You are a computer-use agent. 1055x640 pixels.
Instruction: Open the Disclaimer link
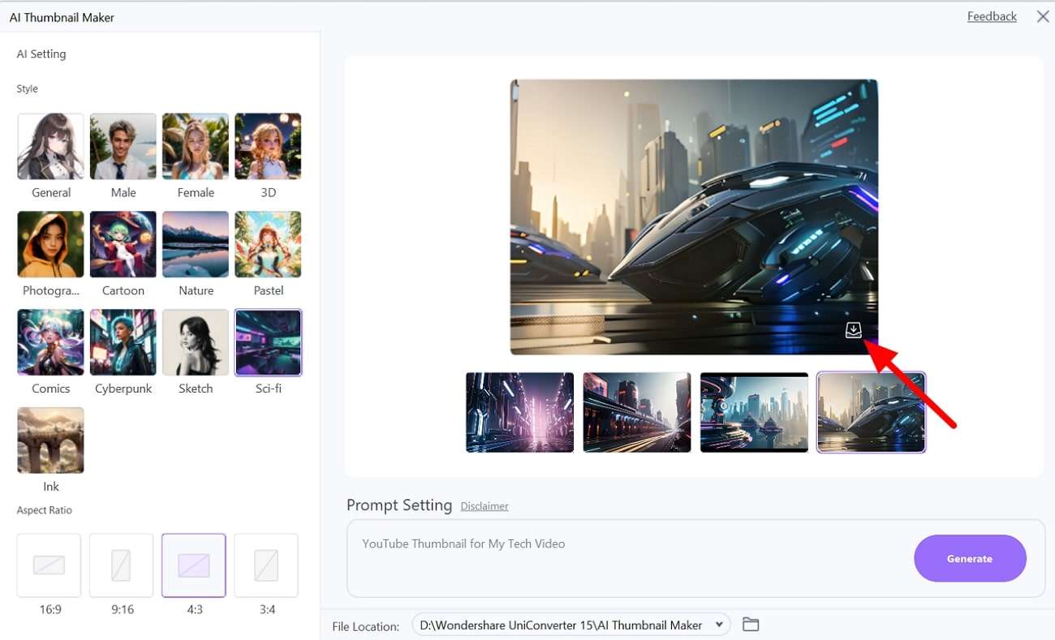coord(484,506)
